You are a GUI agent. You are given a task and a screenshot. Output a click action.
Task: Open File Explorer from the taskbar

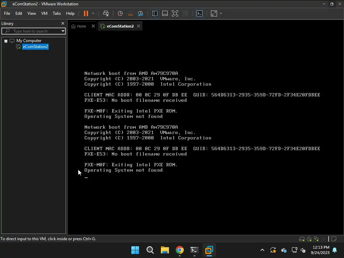click(x=165, y=250)
